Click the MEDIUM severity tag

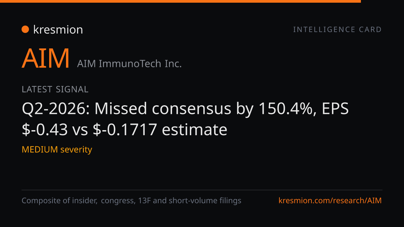point(57,149)
